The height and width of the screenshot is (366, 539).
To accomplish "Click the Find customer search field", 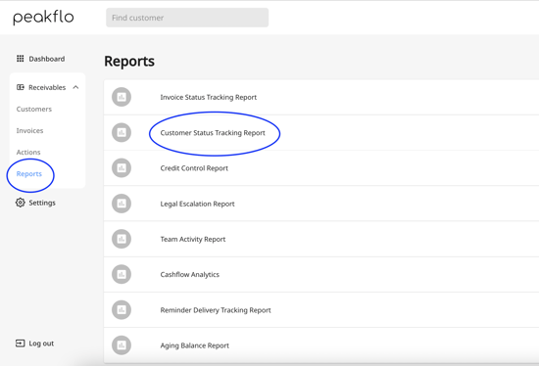I will click(187, 18).
